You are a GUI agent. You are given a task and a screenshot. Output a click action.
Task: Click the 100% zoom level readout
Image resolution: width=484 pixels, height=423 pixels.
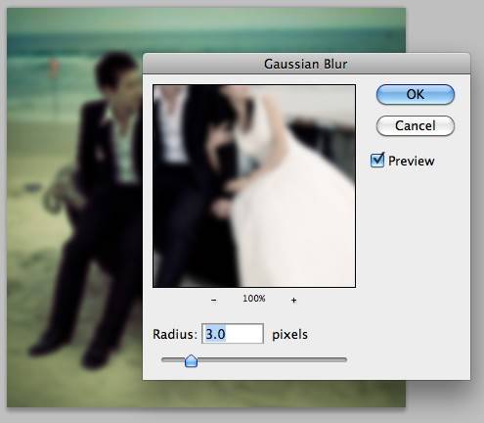[254, 299]
